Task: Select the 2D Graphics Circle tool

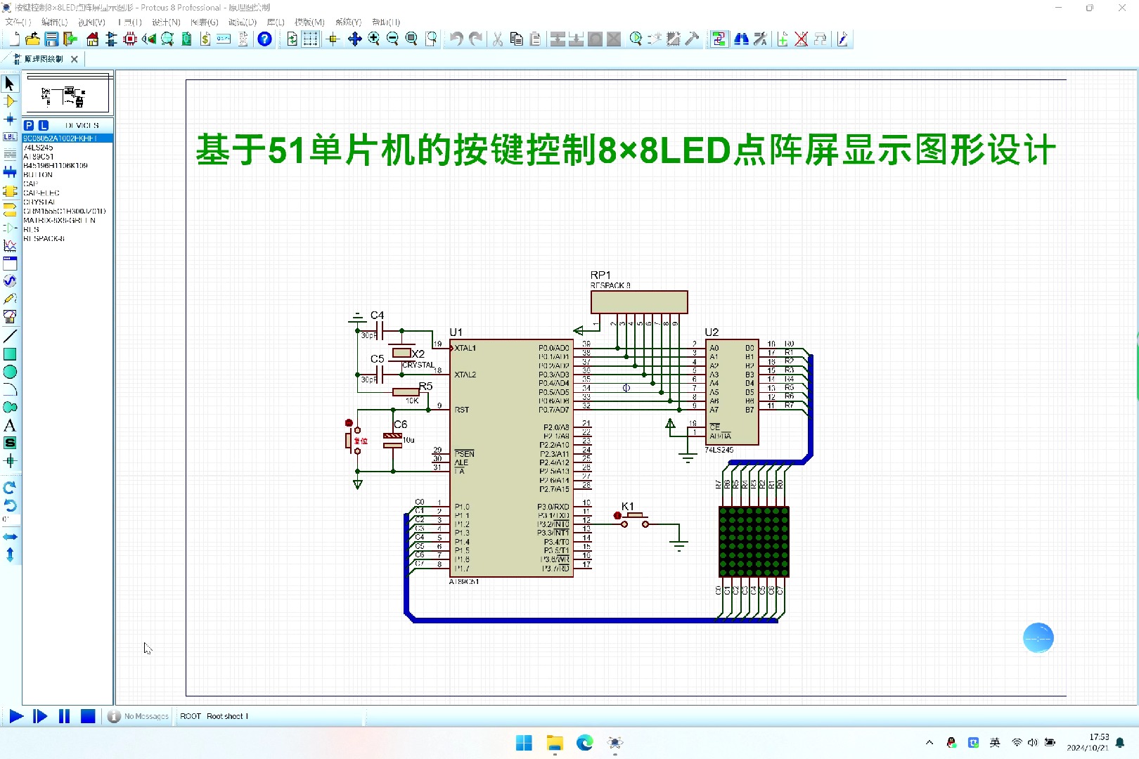Action: (x=10, y=372)
